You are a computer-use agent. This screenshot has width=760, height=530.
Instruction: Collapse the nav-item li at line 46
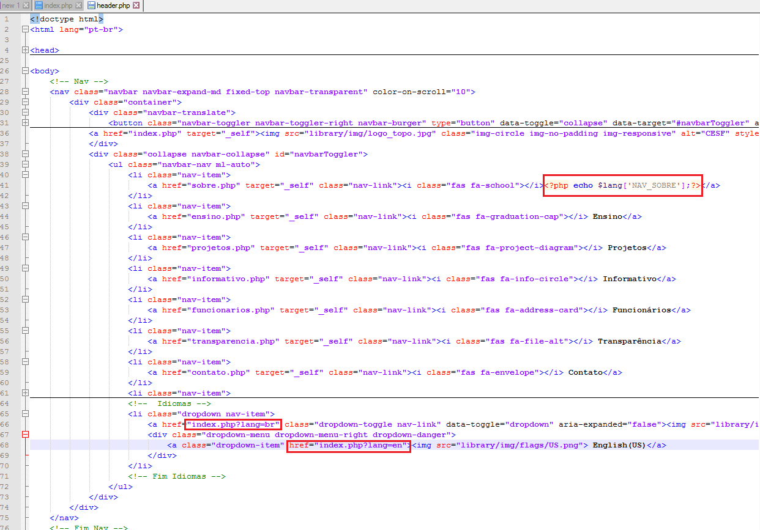[24, 237]
